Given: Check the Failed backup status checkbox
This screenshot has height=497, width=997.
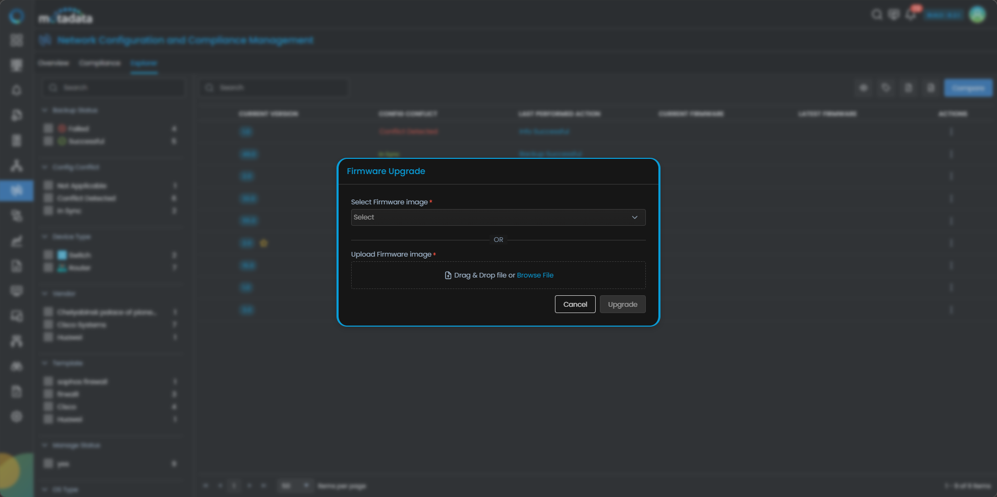Looking at the screenshot, I should tap(49, 129).
